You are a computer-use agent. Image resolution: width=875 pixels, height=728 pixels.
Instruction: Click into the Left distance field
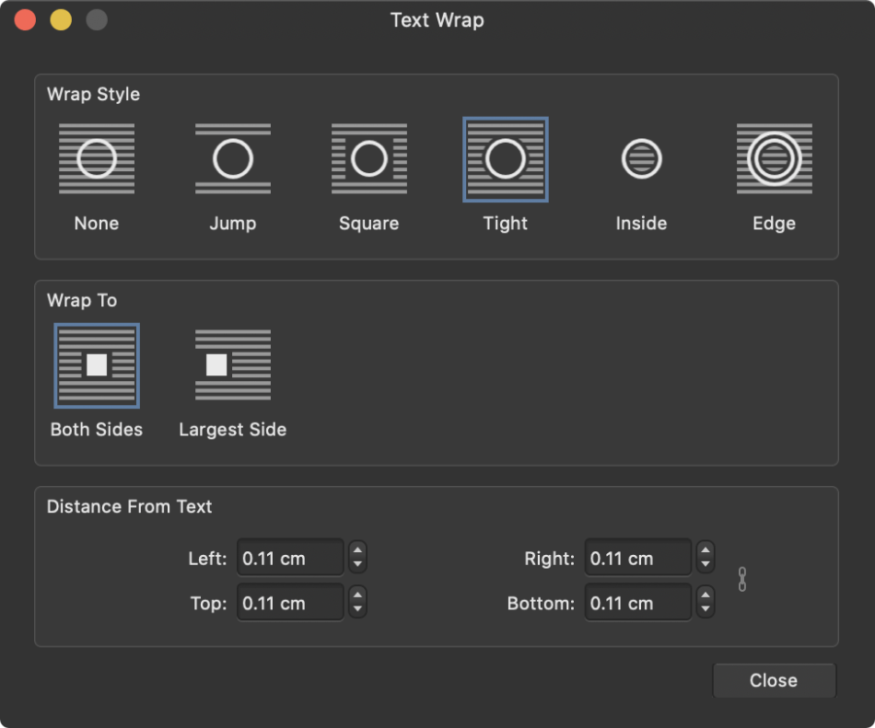tap(290, 558)
